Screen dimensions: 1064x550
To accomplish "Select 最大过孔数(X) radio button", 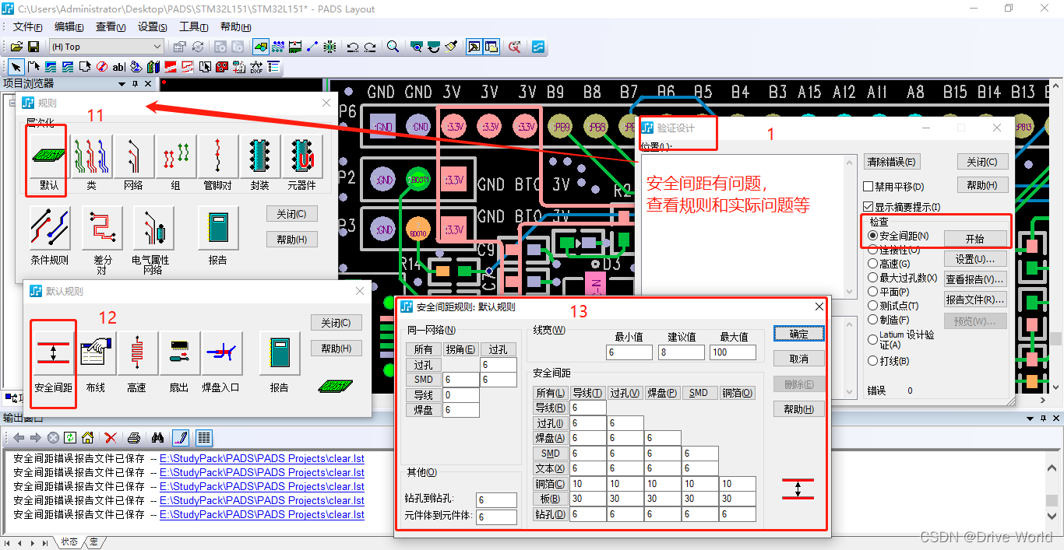I will tap(873, 278).
